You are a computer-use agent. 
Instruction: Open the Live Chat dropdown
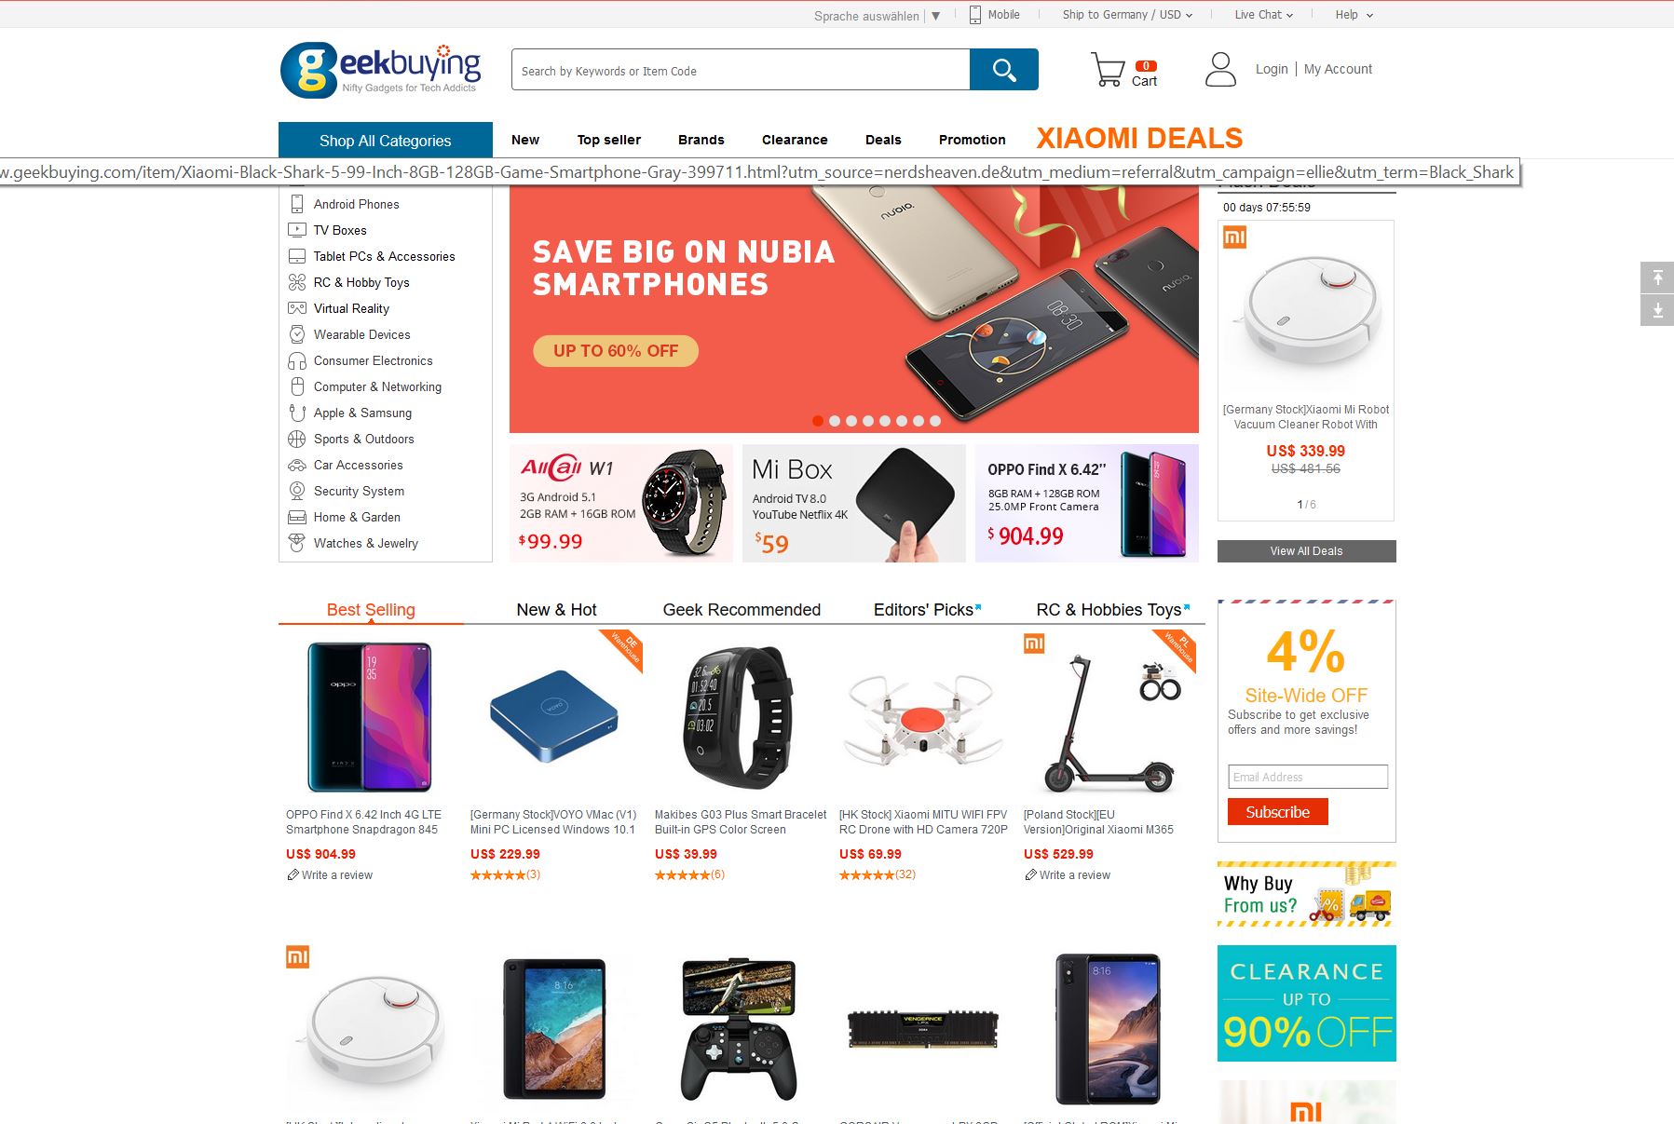pyautogui.click(x=1263, y=15)
